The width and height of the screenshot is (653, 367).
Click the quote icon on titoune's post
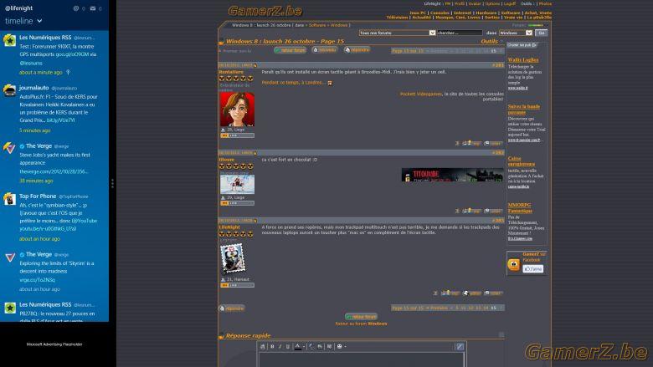[493, 211]
